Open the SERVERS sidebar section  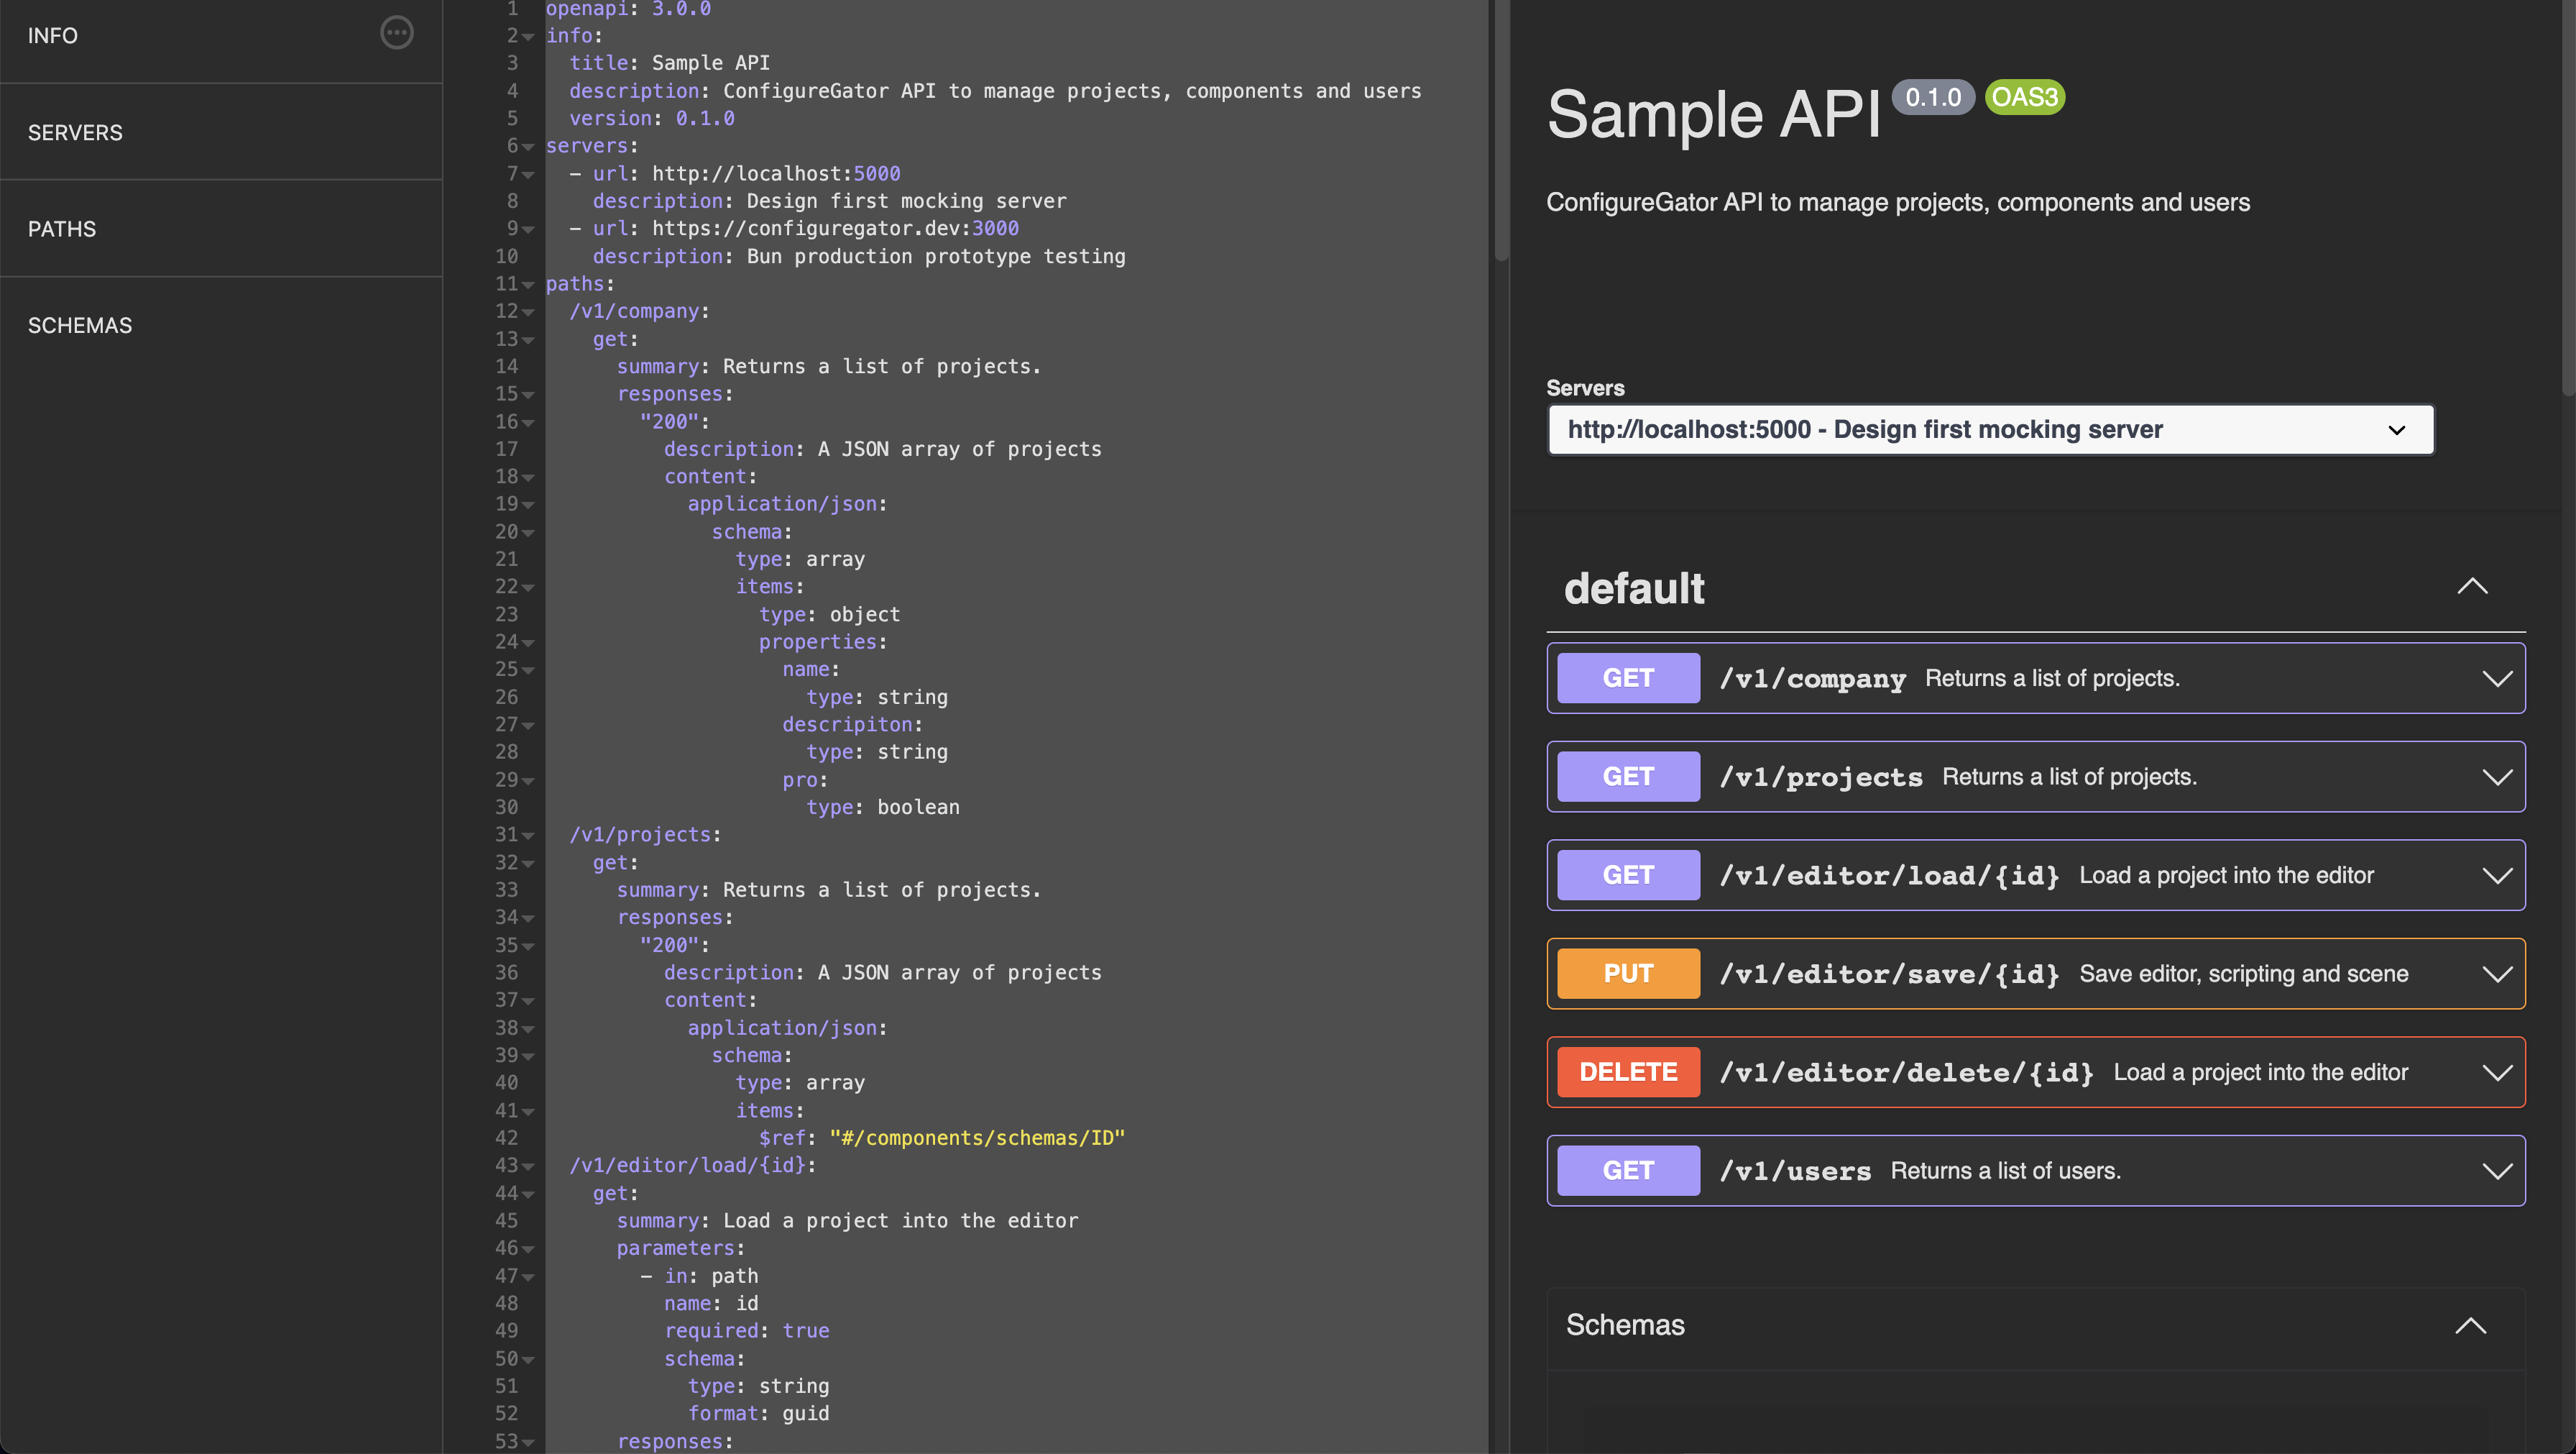(75, 132)
